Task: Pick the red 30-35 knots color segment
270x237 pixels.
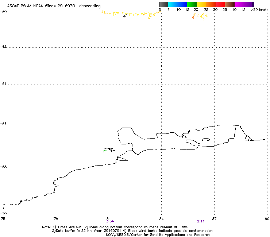Action: click(x=220, y=4)
